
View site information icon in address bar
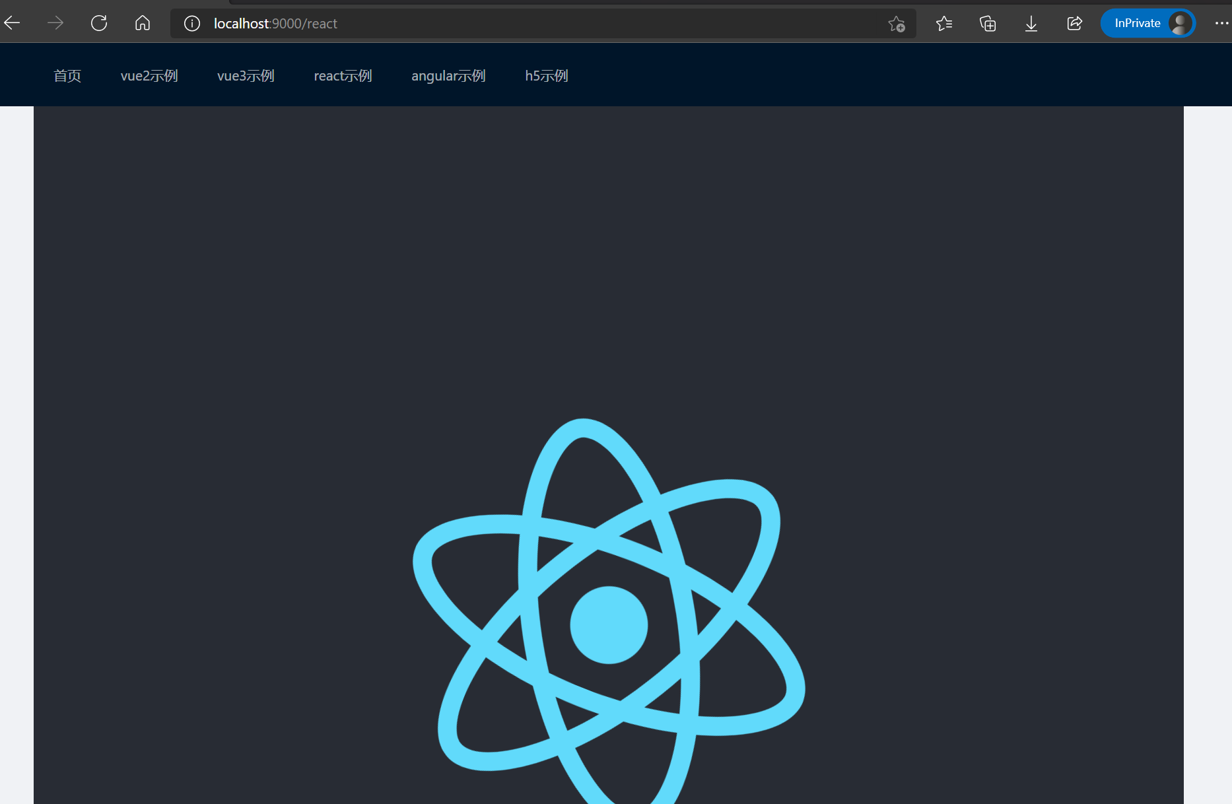click(x=192, y=24)
